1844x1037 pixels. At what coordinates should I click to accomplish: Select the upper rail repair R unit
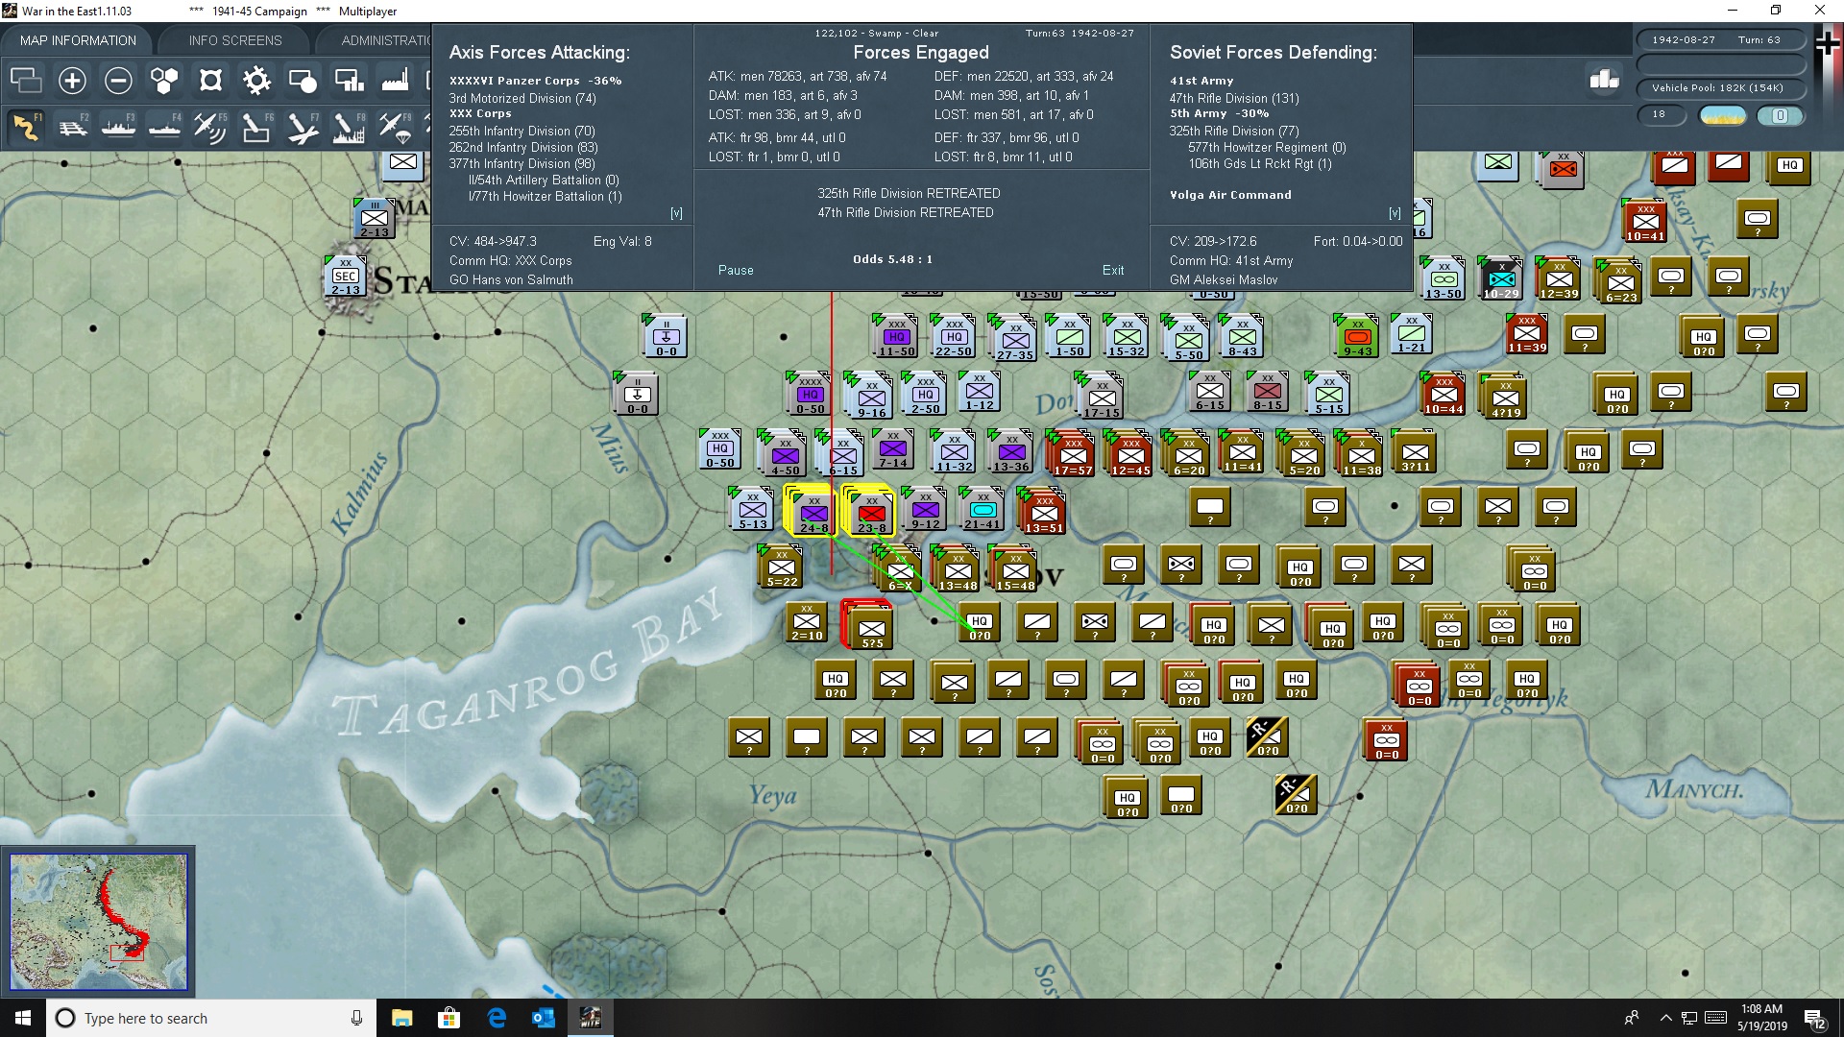click(1267, 737)
